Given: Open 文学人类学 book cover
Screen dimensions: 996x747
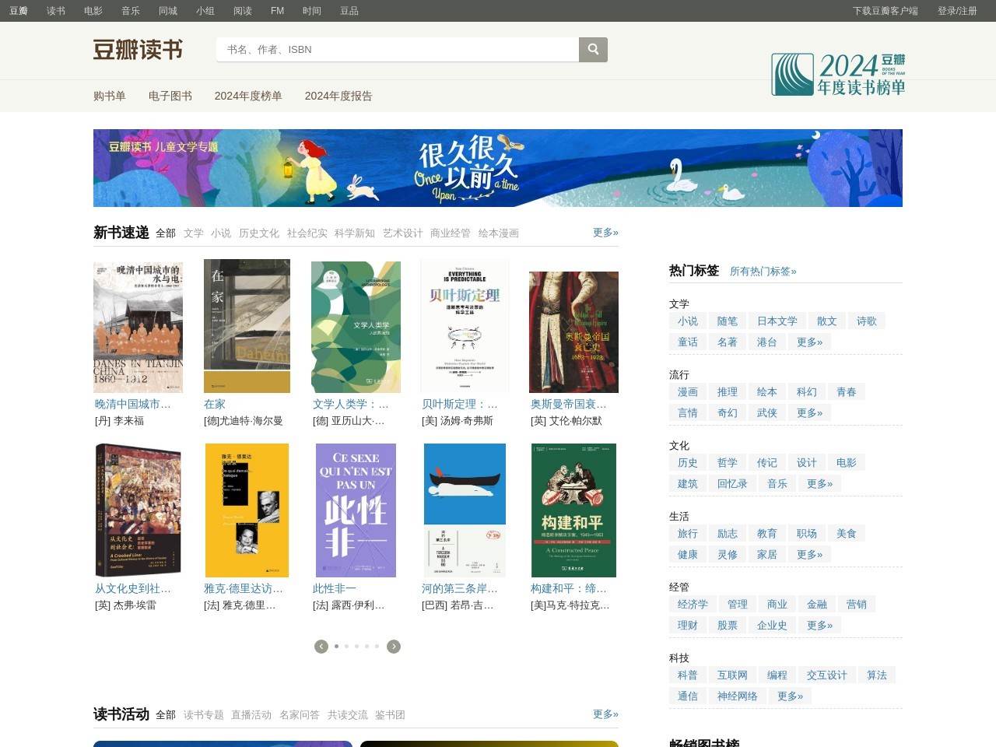Looking at the screenshot, I should point(356,327).
